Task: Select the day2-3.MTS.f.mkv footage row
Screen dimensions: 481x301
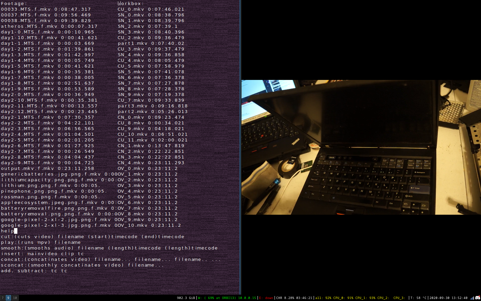Action: click(47, 129)
